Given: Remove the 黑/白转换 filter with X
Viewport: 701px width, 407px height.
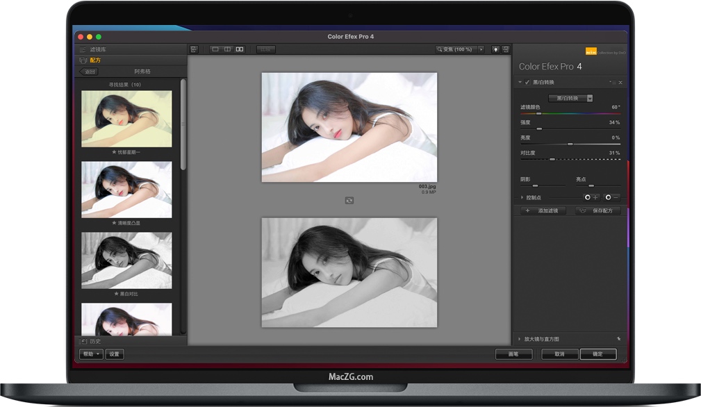Looking at the screenshot, I should click(x=620, y=83).
